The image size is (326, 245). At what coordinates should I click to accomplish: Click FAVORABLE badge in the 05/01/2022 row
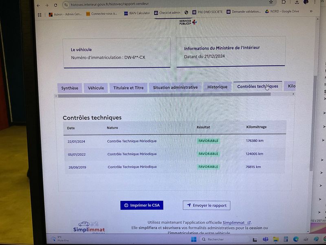click(208, 154)
